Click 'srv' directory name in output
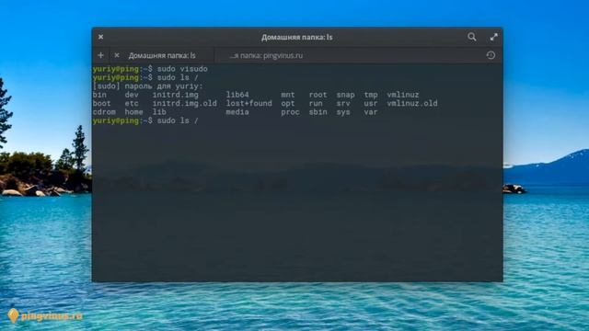This screenshot has height=331, width=589. point(343,103)
